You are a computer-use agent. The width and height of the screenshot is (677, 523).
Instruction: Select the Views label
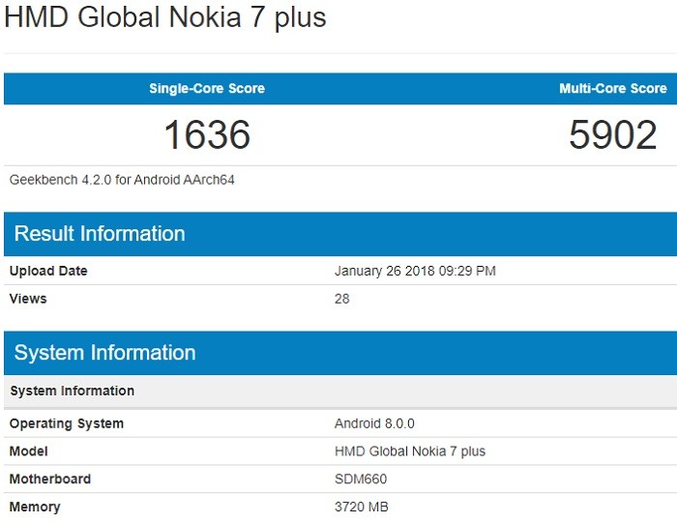coord(28,299)
